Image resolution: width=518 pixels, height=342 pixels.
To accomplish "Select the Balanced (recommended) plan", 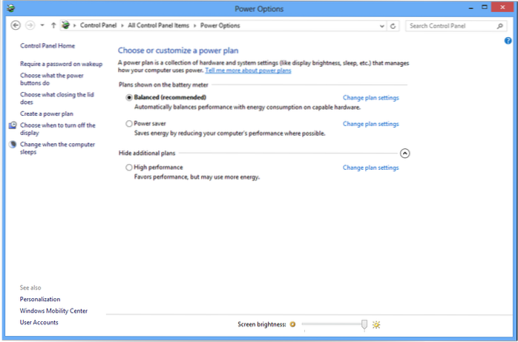I will pyautogui.click(x=129, y=98).
